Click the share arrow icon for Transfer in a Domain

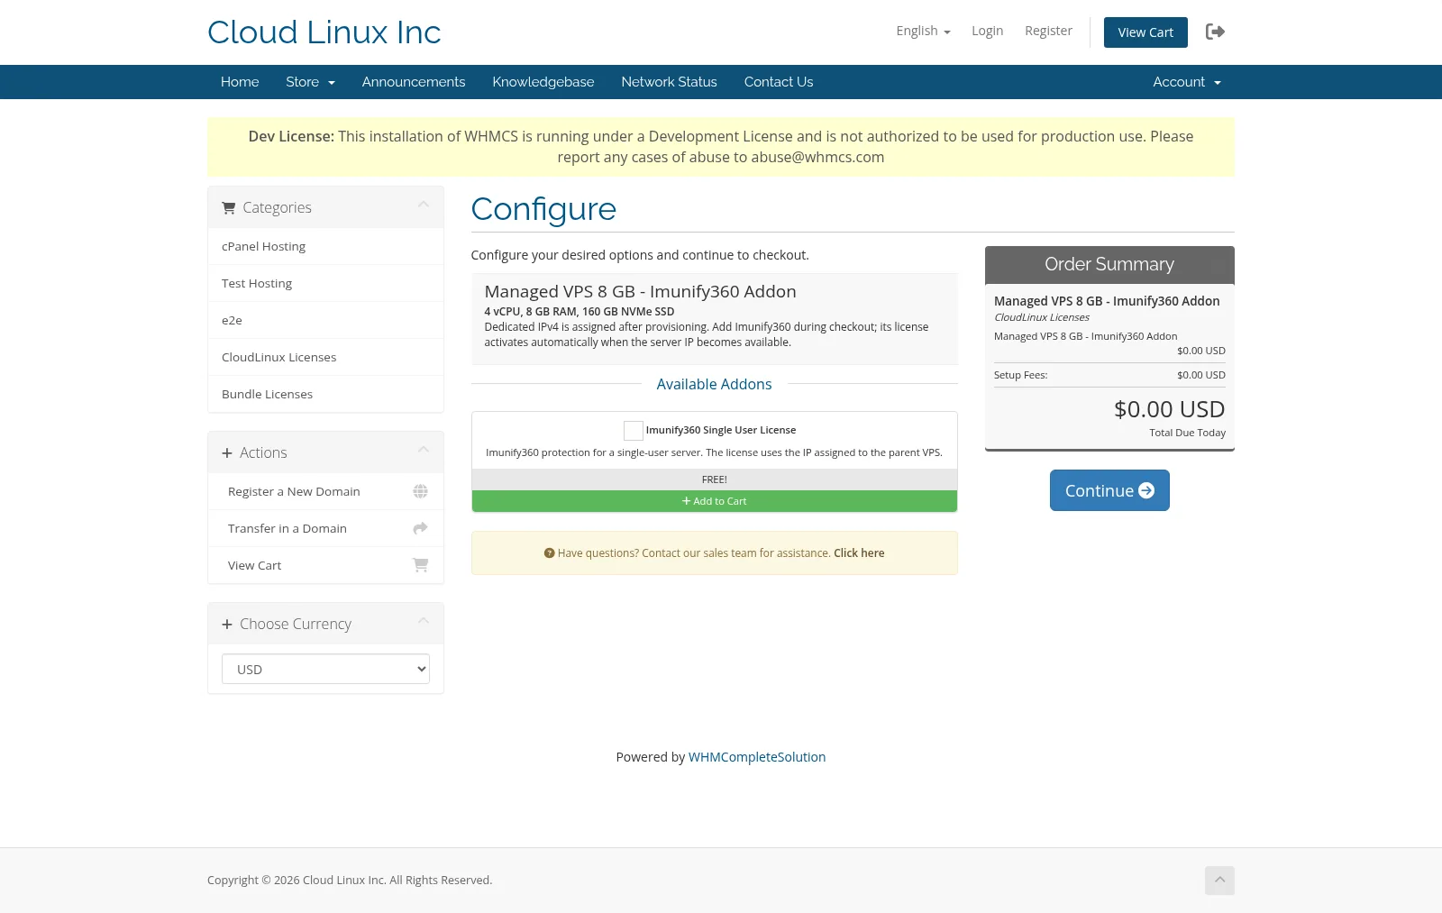coord(420,528)
